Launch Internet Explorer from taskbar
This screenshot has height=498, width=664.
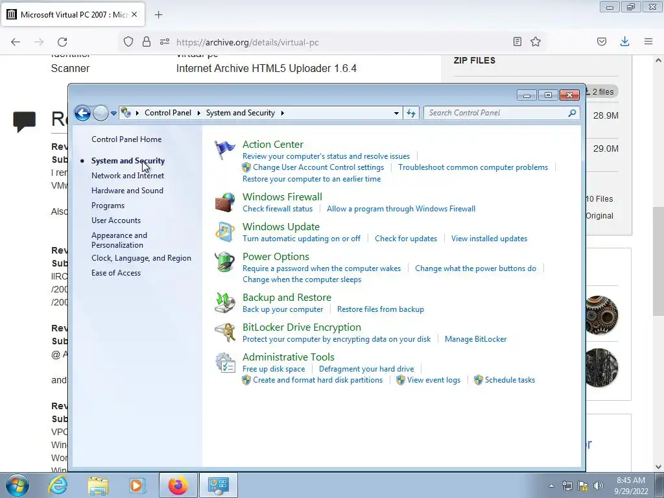pyautogui.click(x=58, y=485)
